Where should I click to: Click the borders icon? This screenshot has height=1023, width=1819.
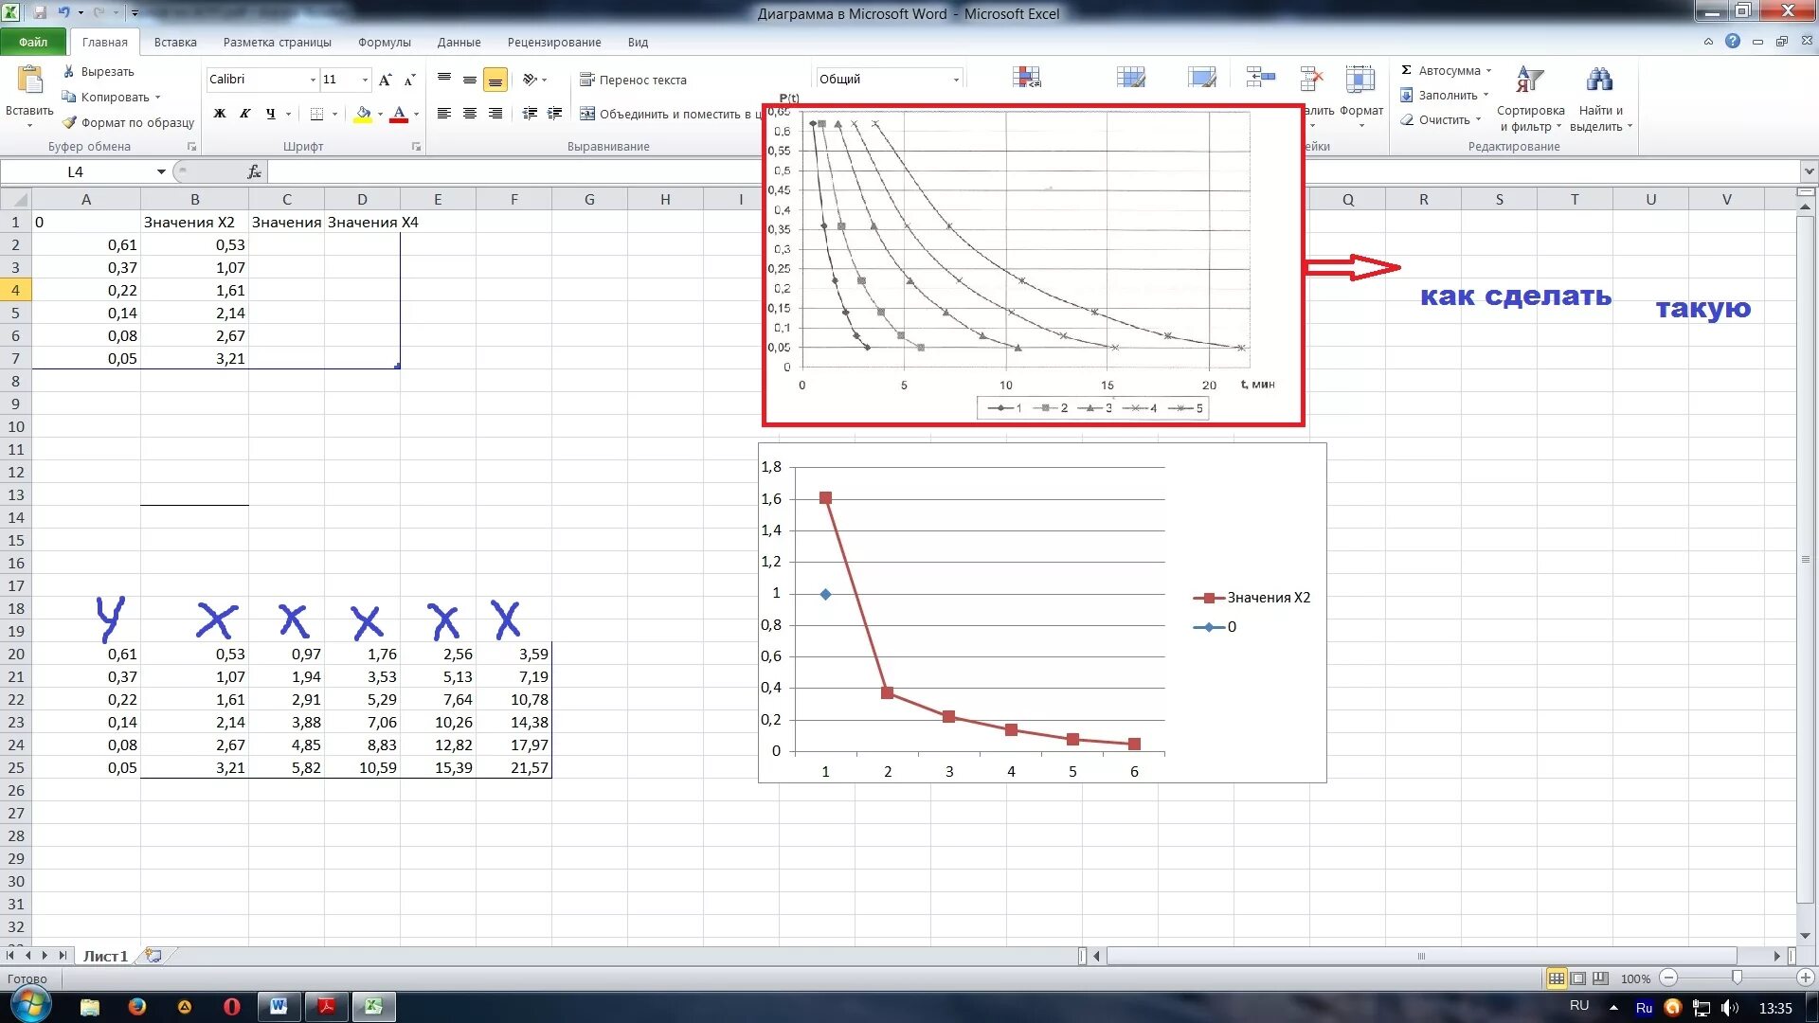pos(317,114)
